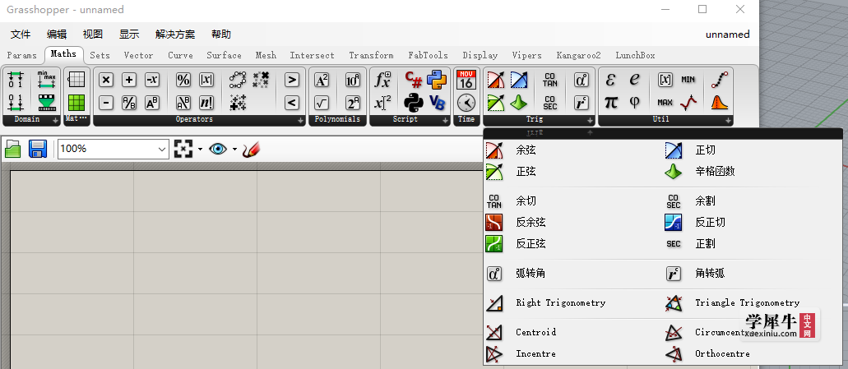
Task: Collapse the expanded Trig dropdown header
Action: point(662,131)
